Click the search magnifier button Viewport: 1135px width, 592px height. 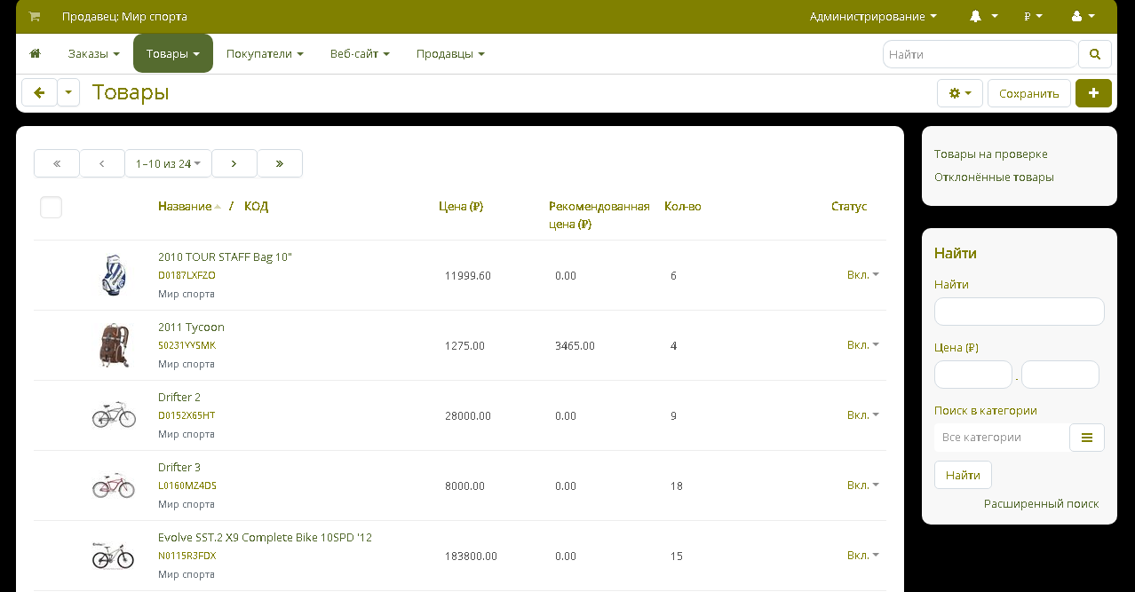click(1095, 54)
